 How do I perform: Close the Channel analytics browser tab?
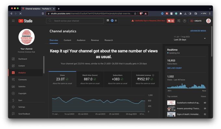click(54, 9)
